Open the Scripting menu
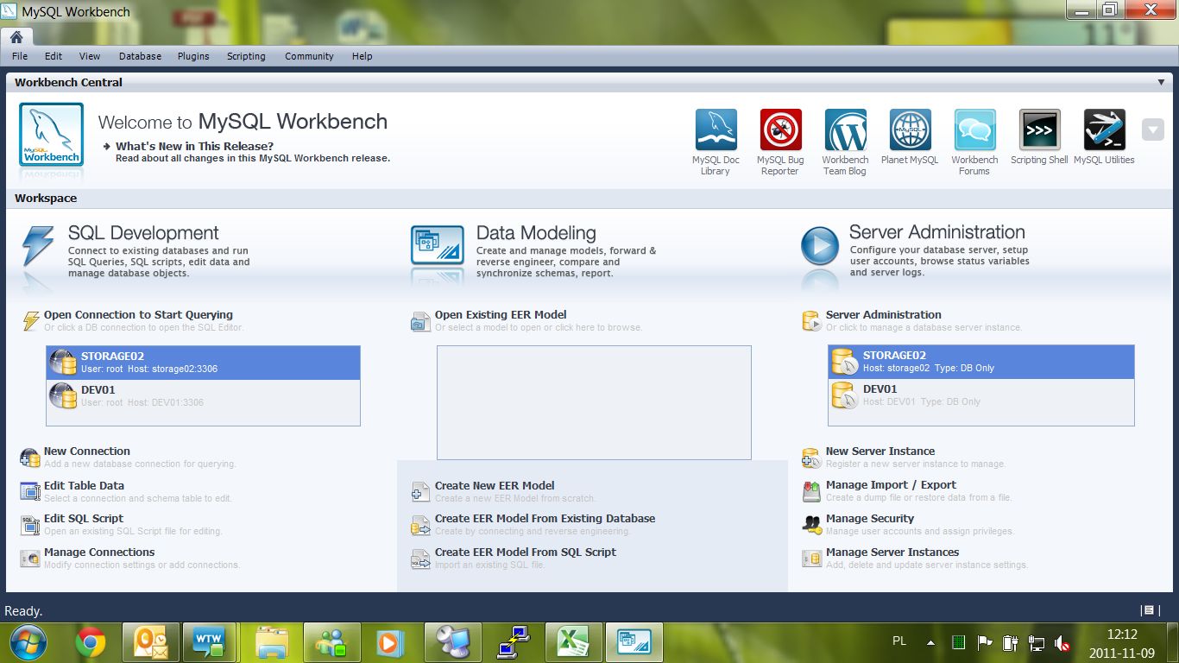The height and width of the screenshot is (663, 1179). click(246, 56)
